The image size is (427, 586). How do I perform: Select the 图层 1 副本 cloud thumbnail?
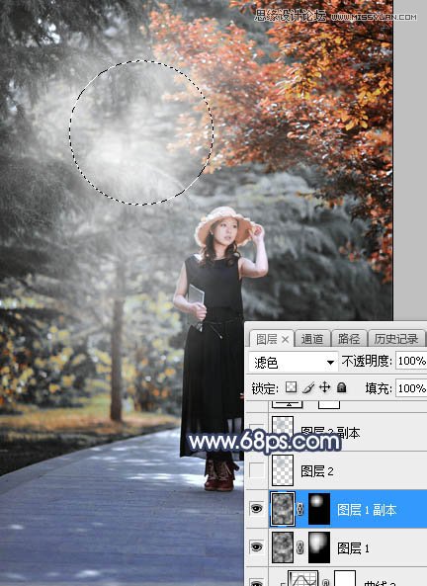click(283, 509)
